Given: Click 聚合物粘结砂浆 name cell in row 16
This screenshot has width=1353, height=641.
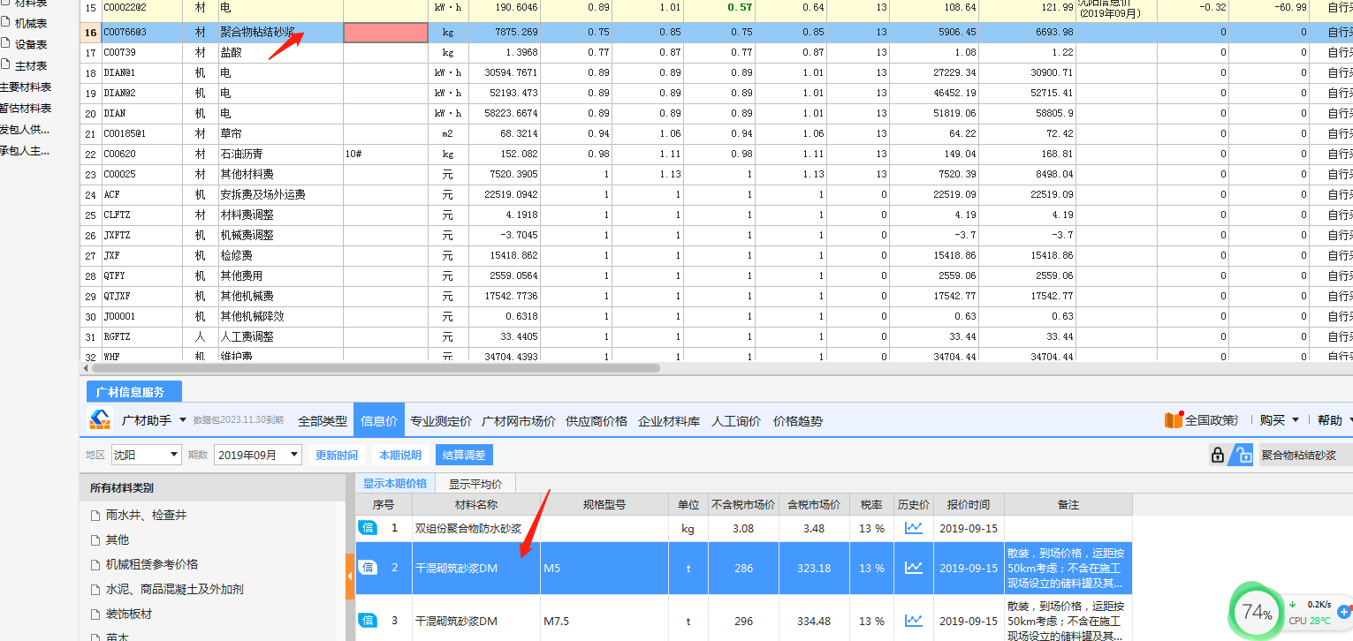Looking at the screenshot, I should 281,33.
